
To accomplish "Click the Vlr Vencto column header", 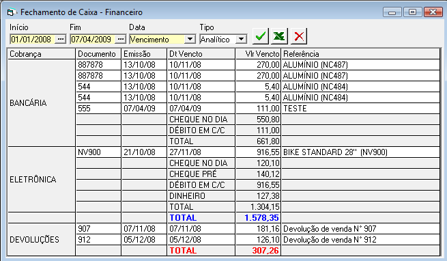I will (x=258, y=54).
